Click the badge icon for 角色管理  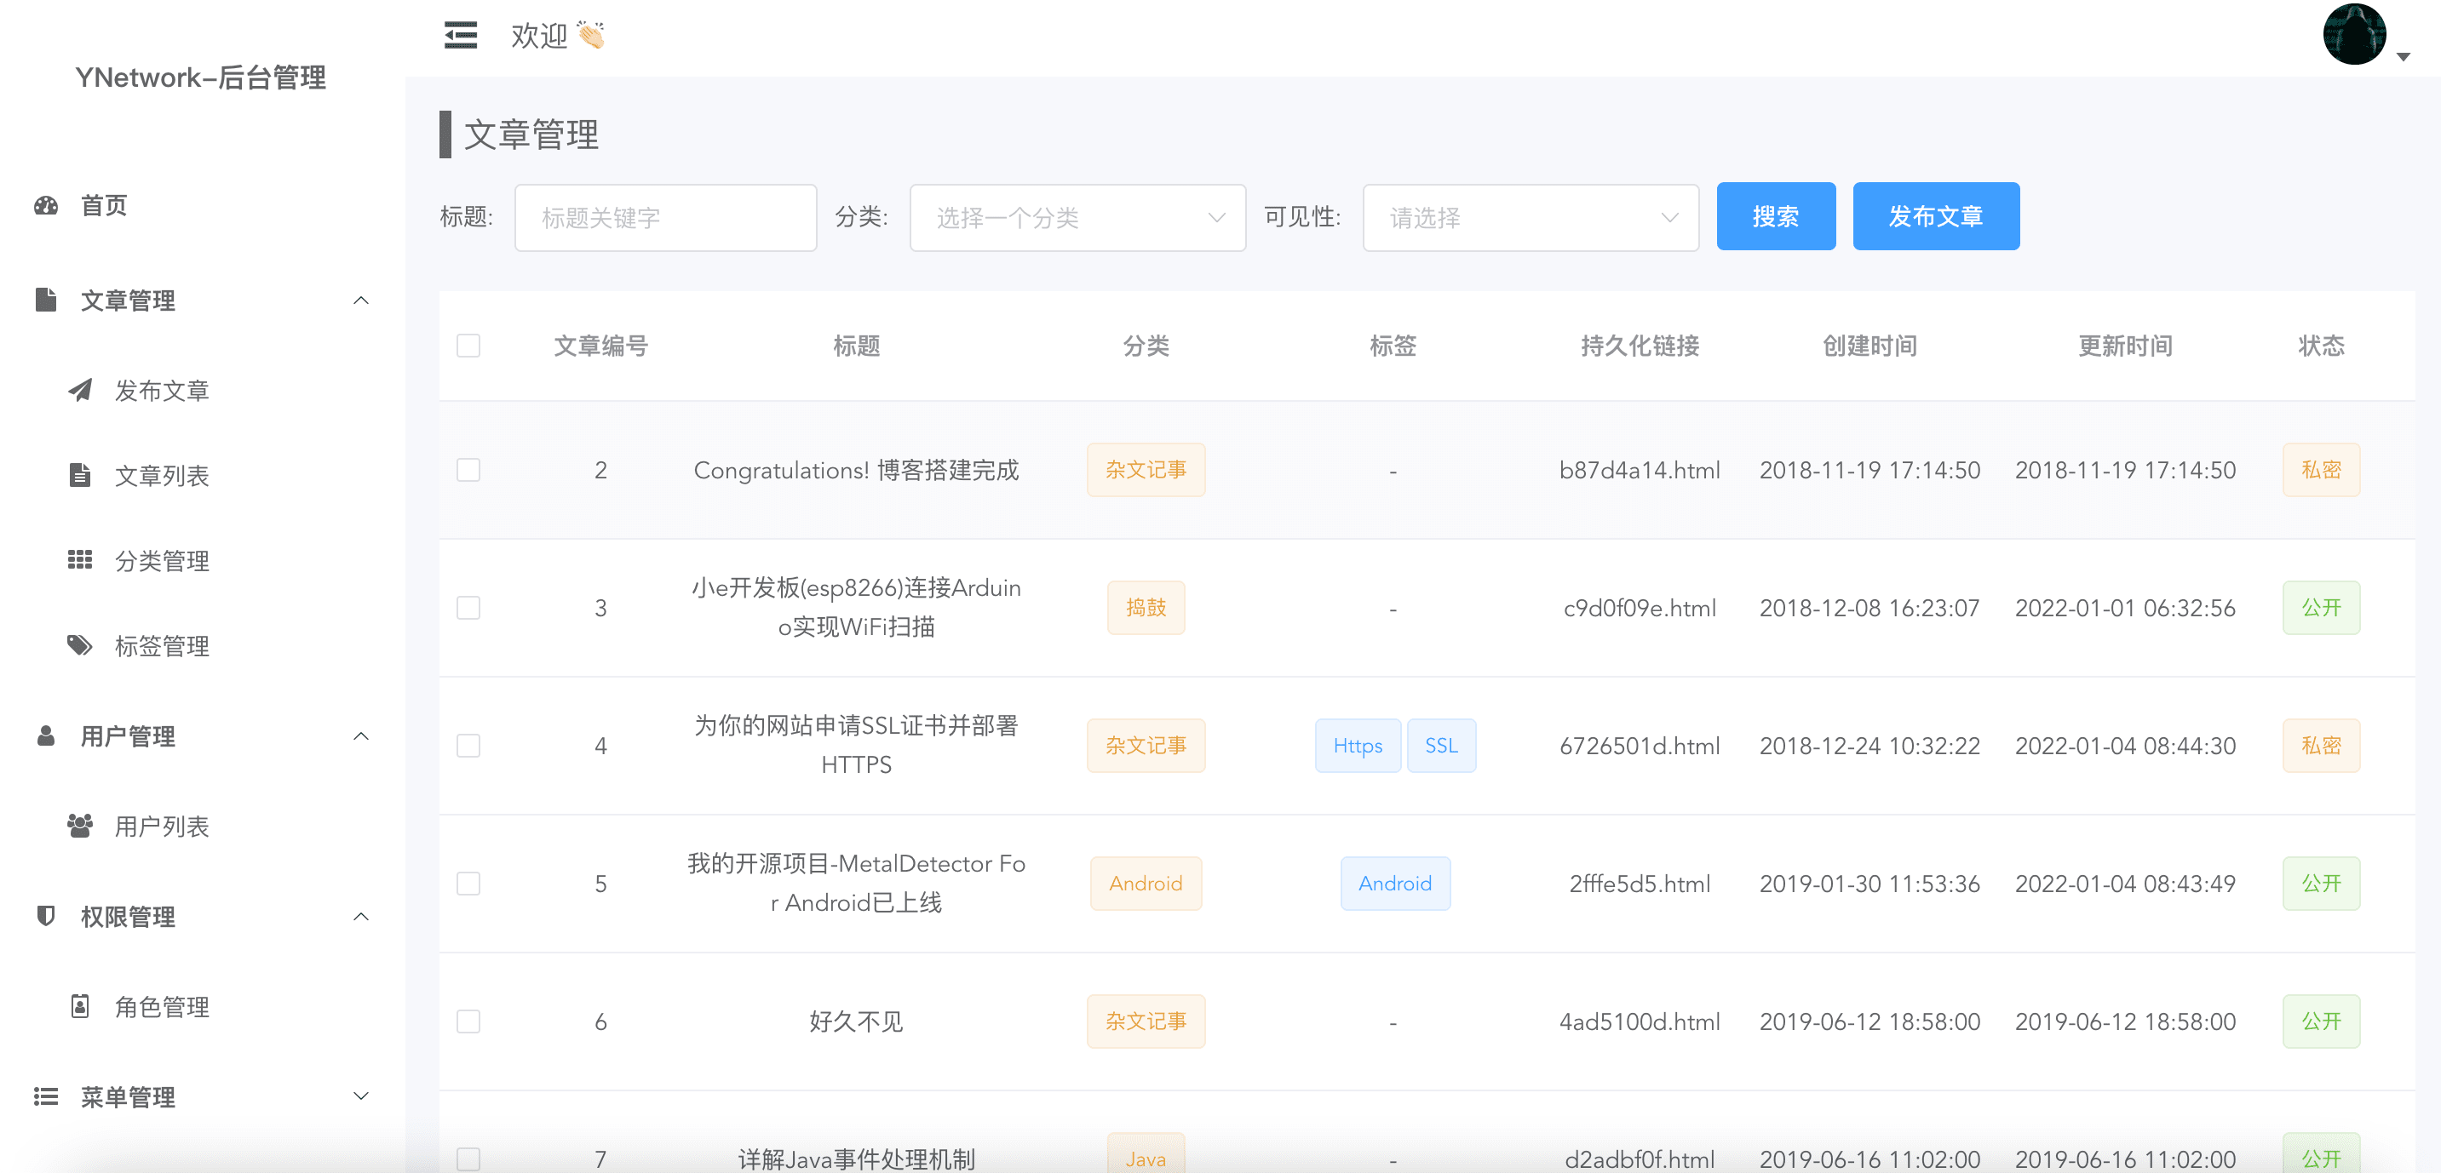pos(81,1006)
